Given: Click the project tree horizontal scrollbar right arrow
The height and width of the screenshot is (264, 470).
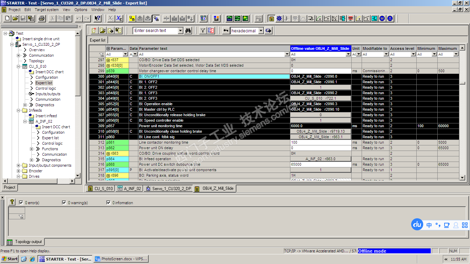Looking at the screenshot, I should (73, 181).
